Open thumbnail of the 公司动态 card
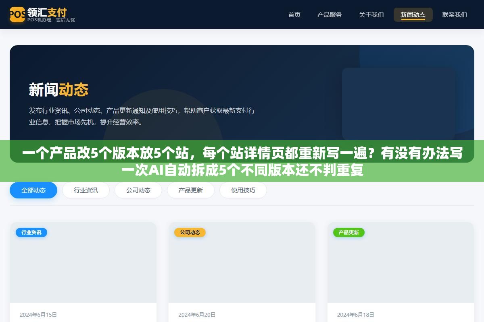Image resolution: width=484 pixels, height=322 pixels. coord(242,262)
